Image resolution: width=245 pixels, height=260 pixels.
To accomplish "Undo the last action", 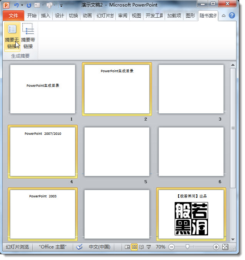I will 16,5.
